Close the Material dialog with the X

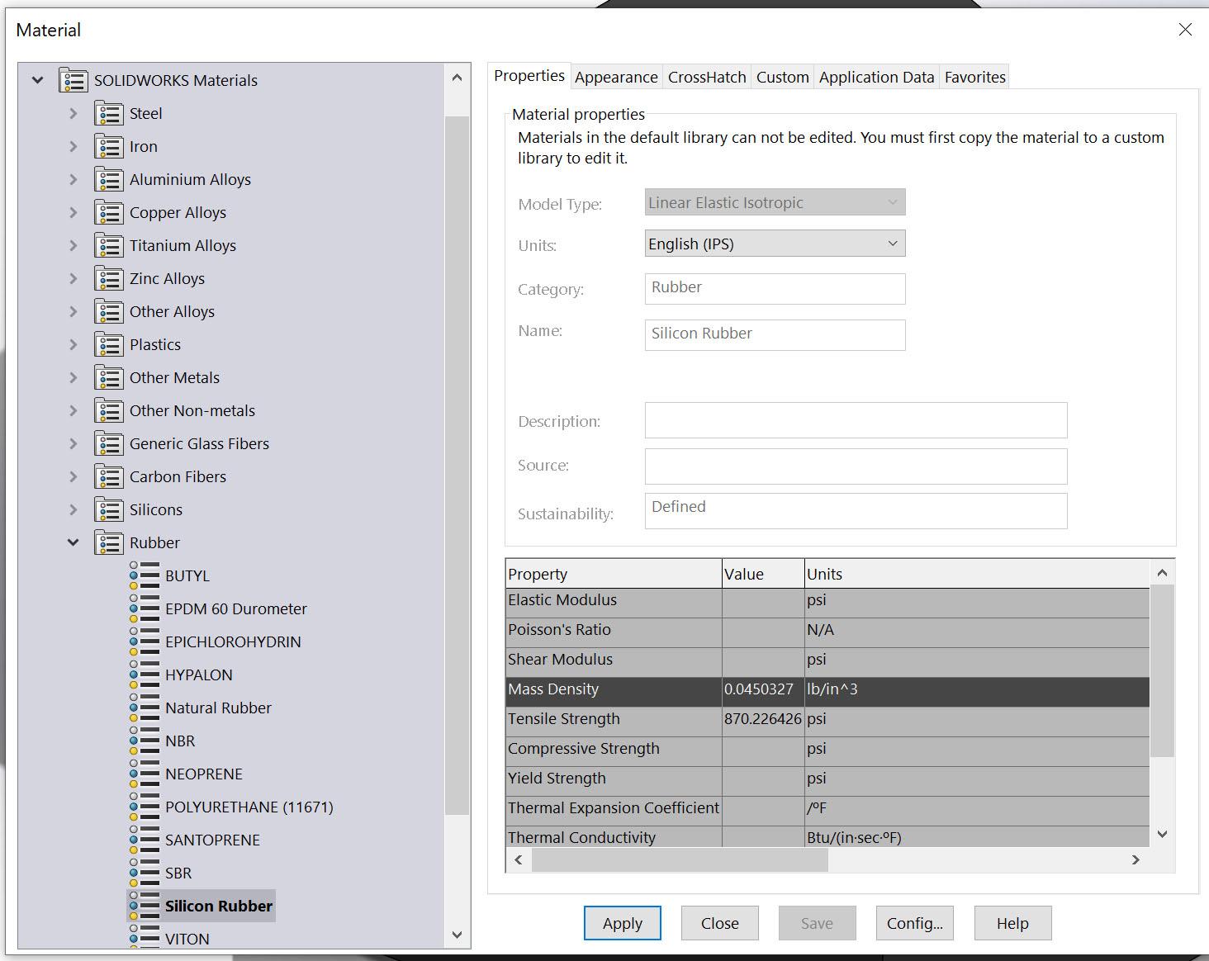(1185, 30)
